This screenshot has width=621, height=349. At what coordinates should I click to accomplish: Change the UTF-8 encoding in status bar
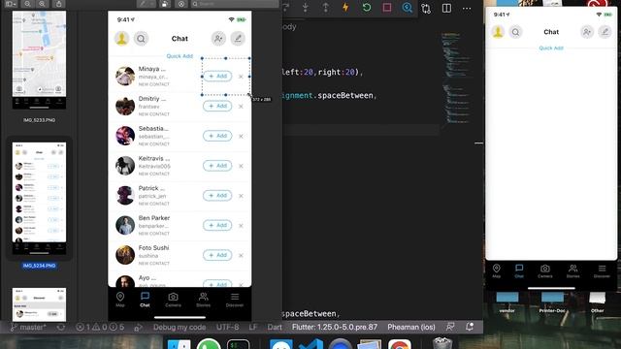point(228,328)
